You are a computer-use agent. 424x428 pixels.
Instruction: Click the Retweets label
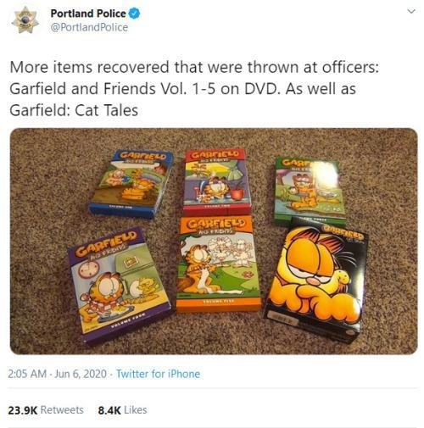coord(62,410)
